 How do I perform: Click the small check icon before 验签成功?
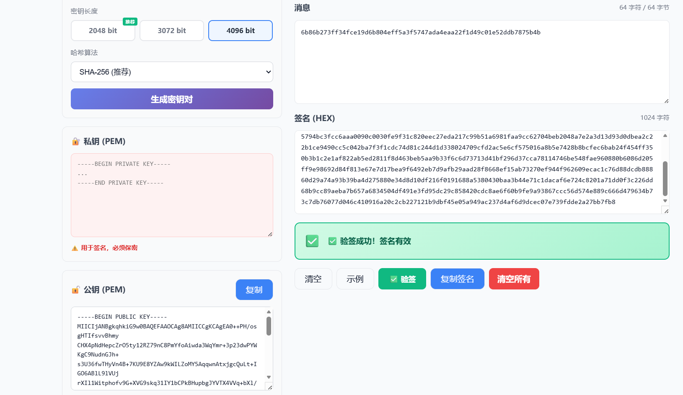point(332,241)
